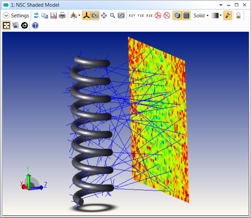Expand the Settings panel chevron
251x218 pixels.
tap(6, 16)
